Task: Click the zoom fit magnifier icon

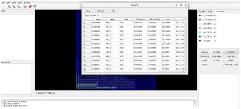Action: pyautogui.click(x=18, y=7)
